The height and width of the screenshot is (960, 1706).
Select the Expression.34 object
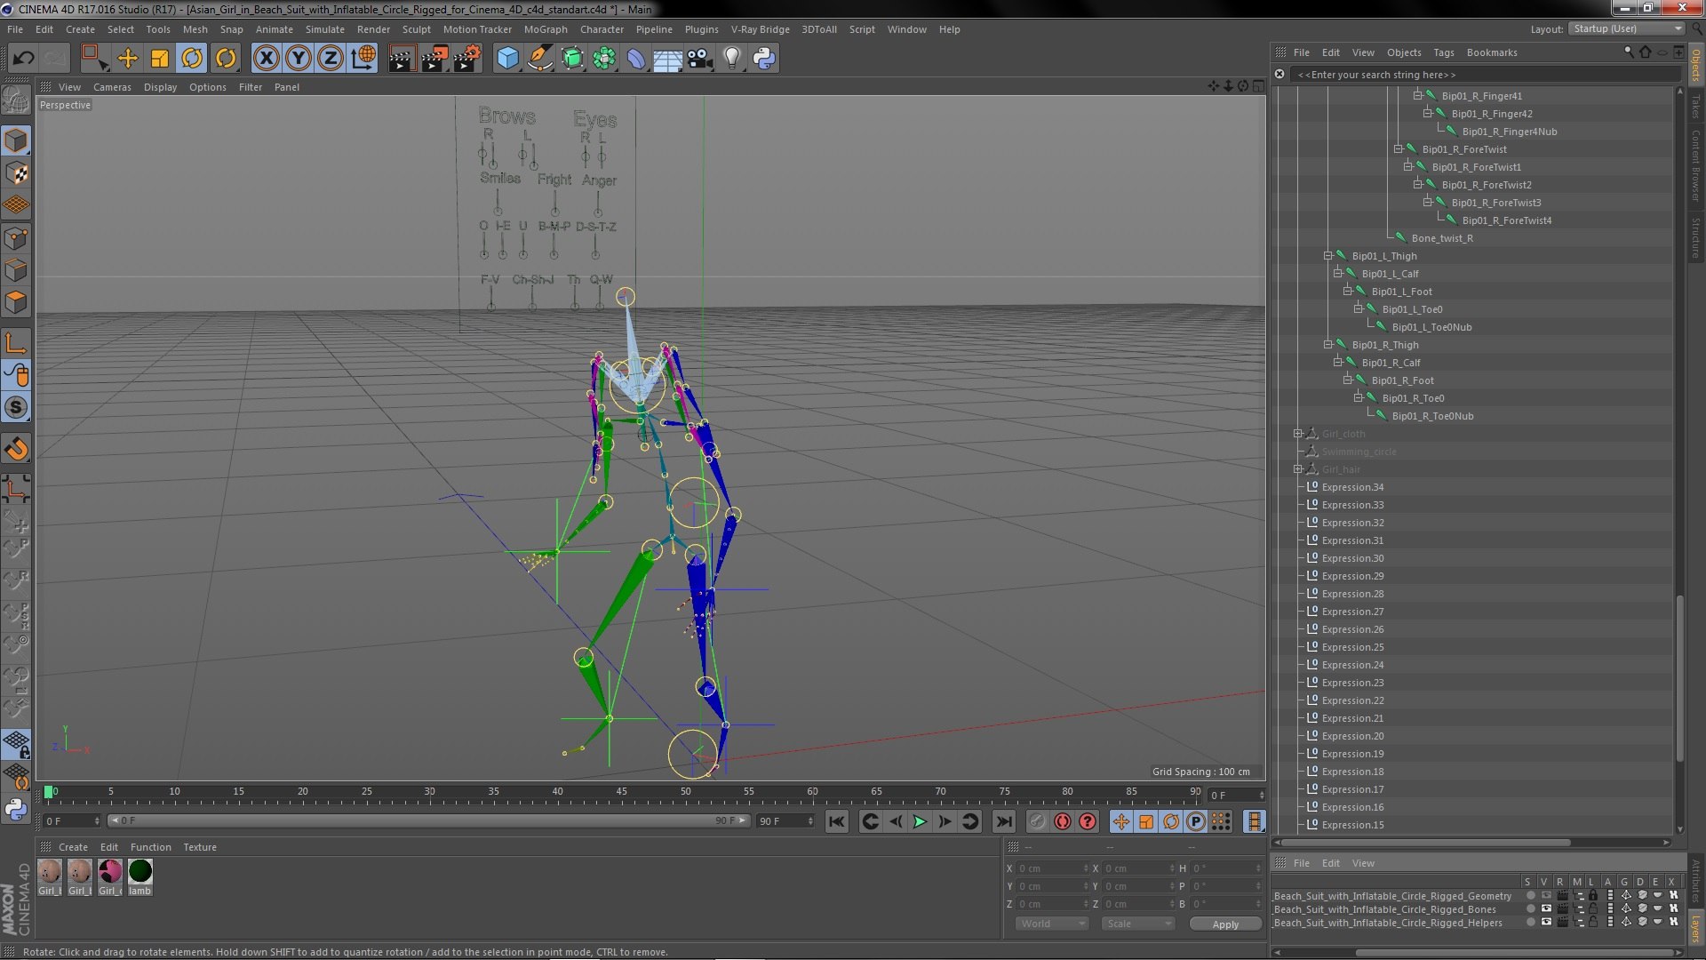1352,487
